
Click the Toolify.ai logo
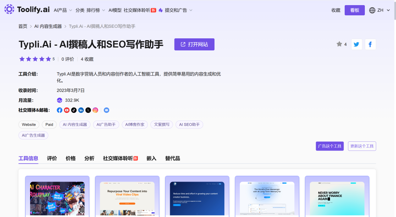coord(27,9)
